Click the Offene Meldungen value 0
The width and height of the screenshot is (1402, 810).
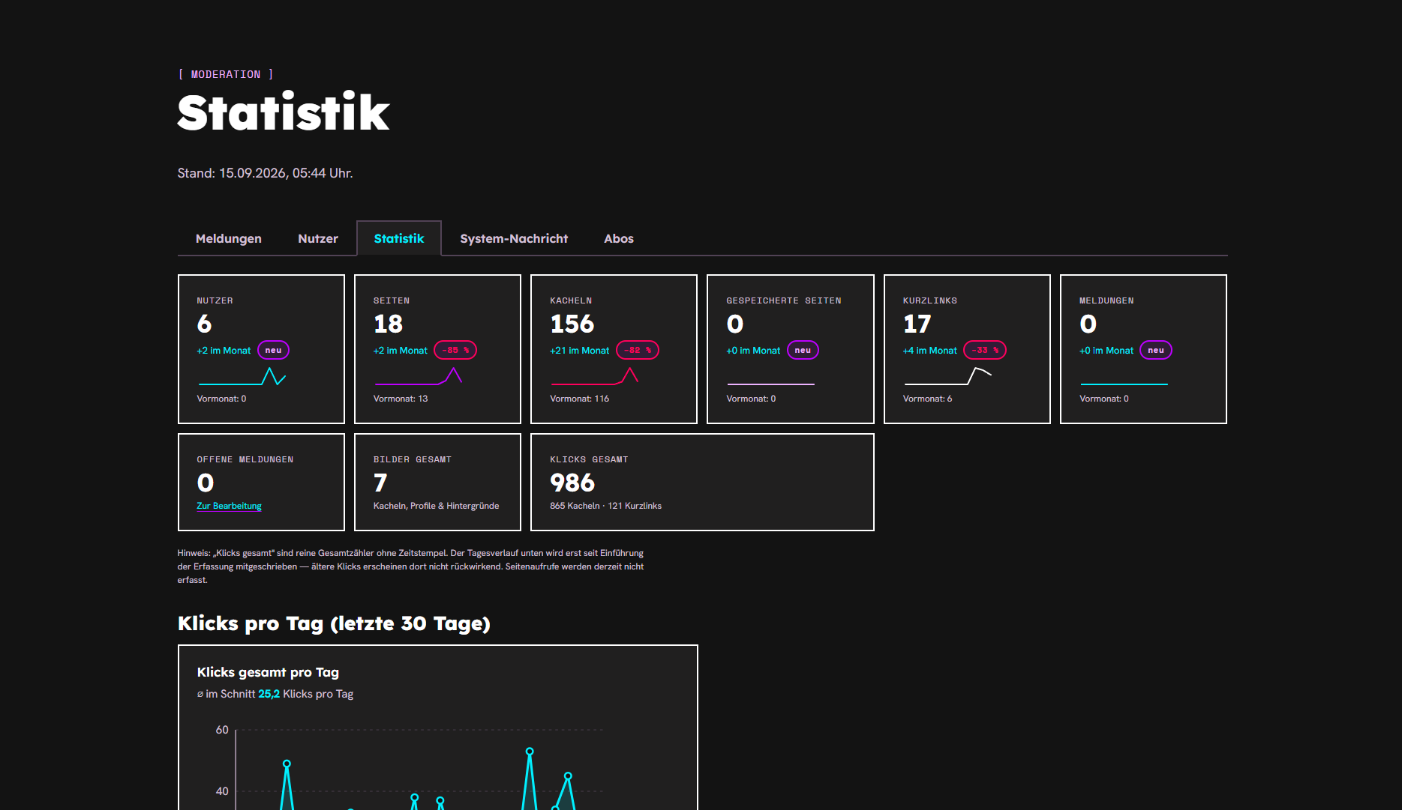(206, 483)
